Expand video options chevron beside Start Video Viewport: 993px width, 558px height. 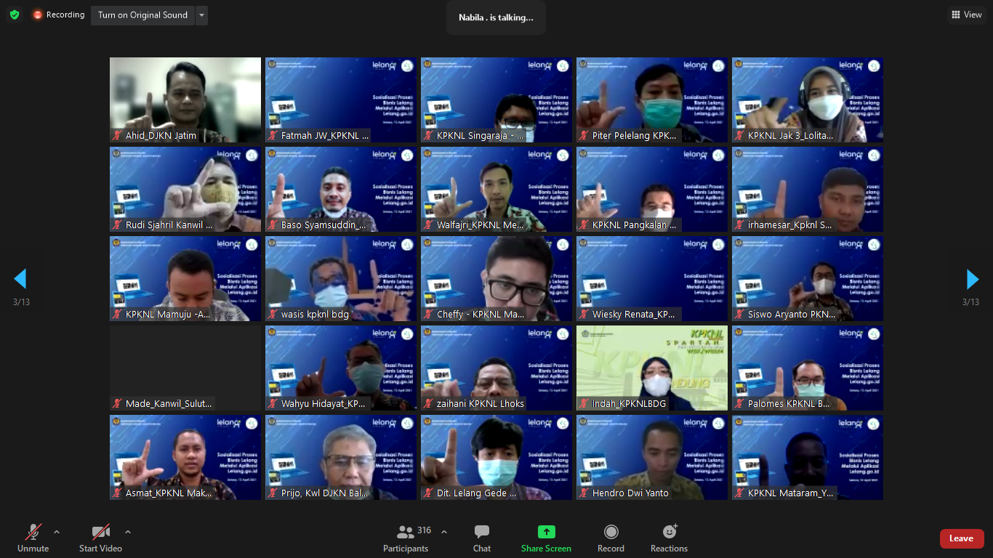128,532
